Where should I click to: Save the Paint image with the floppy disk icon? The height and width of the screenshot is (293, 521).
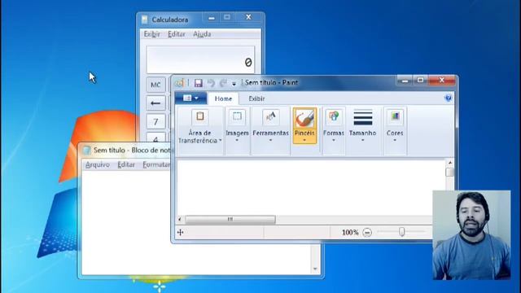199,83
